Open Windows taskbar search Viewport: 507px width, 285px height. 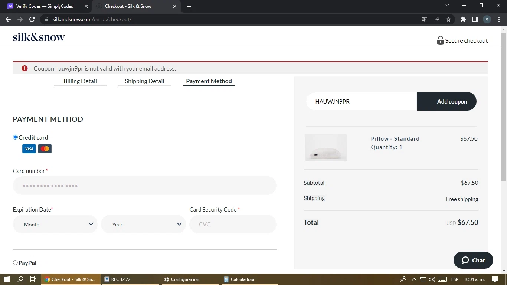coord(20,279)
